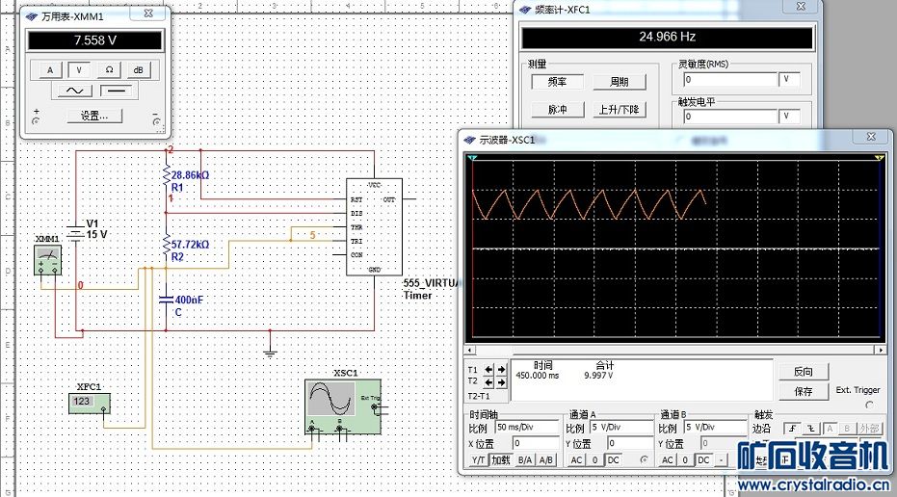Click the 设置... settings button on multimeter
Screen dimensions: 897x497
(94, 116)
